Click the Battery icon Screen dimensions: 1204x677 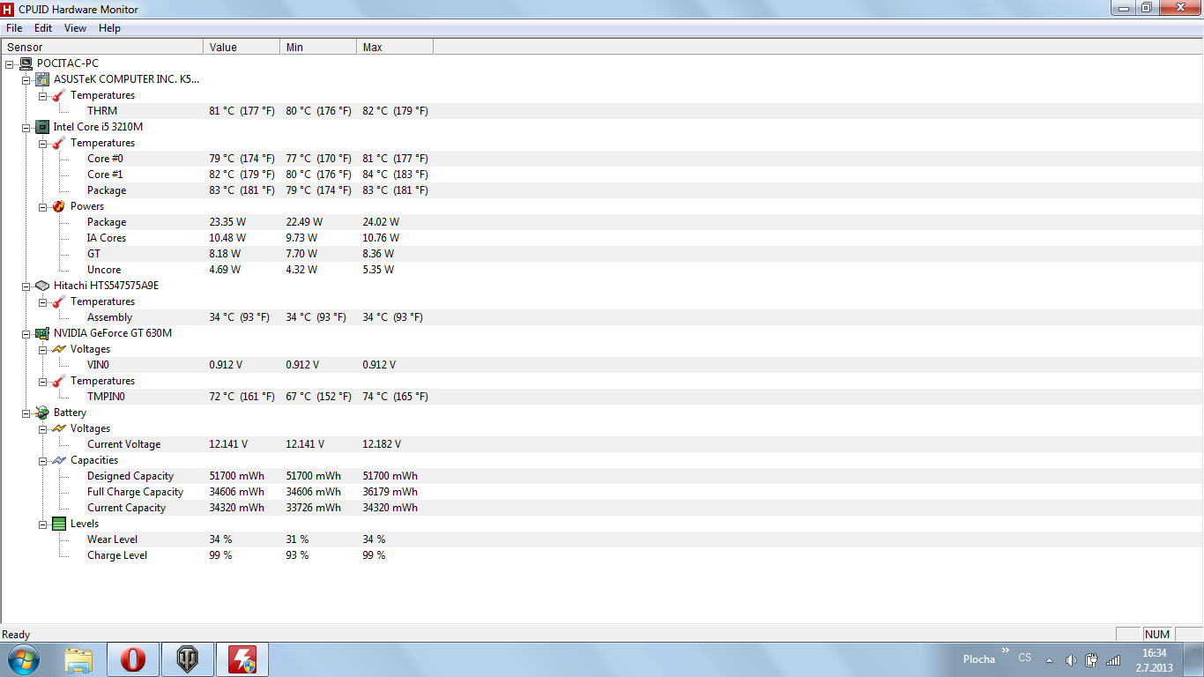tap(42, 413)
